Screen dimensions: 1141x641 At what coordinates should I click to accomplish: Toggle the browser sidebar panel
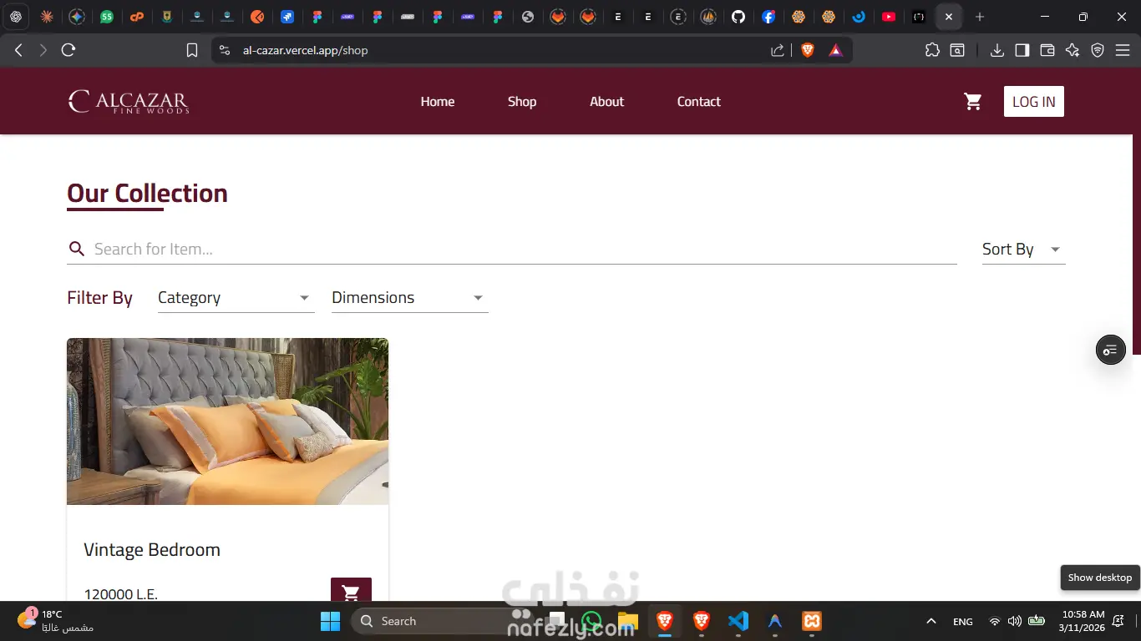1022,50
